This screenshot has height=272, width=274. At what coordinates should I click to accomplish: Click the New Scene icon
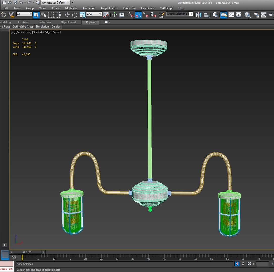click(4, 3)
